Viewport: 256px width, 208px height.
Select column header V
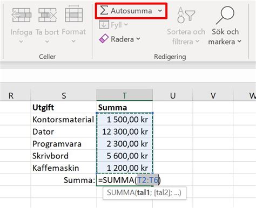pos(213,95)
